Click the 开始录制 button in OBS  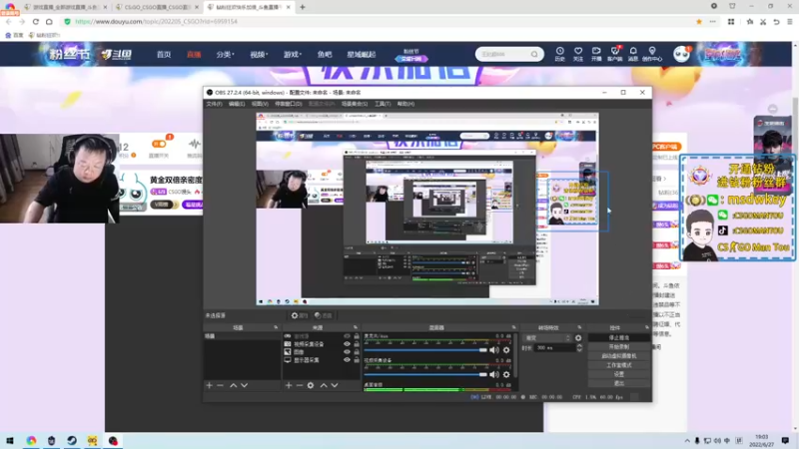[618, 346]
